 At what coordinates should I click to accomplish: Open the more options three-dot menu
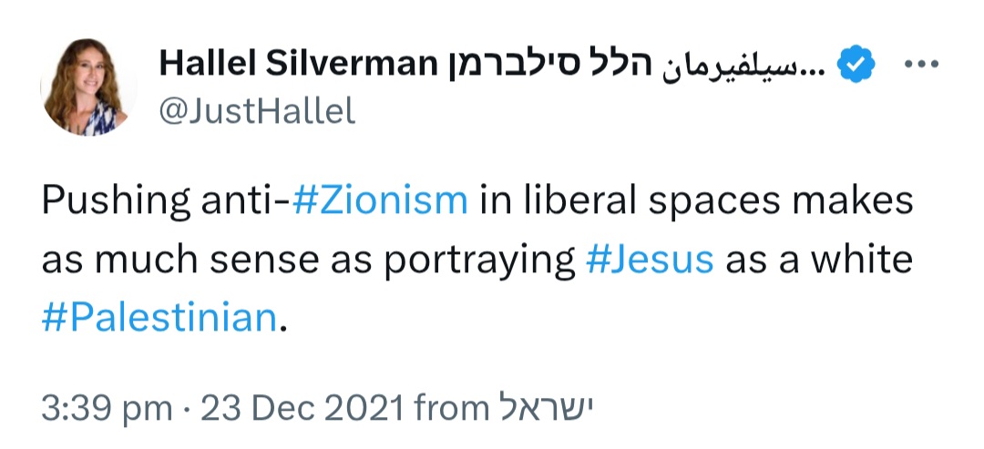[923, 66]
